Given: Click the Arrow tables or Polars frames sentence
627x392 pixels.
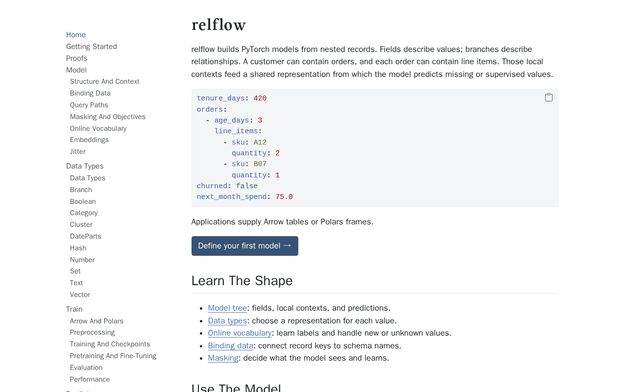Looking at the screenshot, I should pyautogui.click(x=282, y=222).
